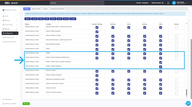Click the Retenciones de Impuestos en Ventas text
This screenshot has height=107, width=192.
click(x=55, y=79)
